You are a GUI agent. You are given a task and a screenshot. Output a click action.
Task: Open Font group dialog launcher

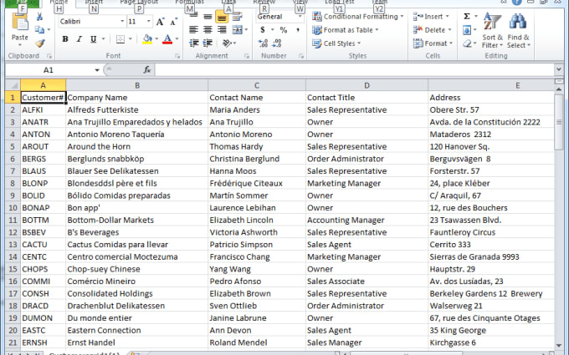[x=177, y=56]
